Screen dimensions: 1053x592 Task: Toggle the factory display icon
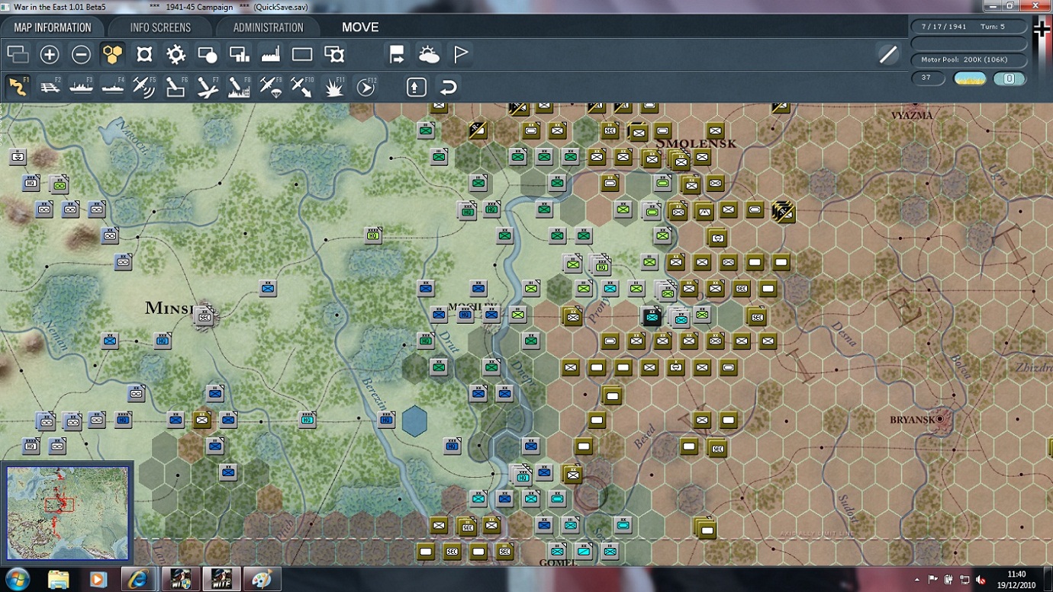271,54
